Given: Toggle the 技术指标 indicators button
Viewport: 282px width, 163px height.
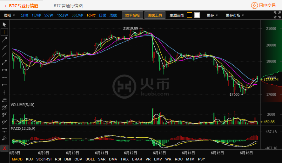Looking at the screenshot, I should pos(132,15).
